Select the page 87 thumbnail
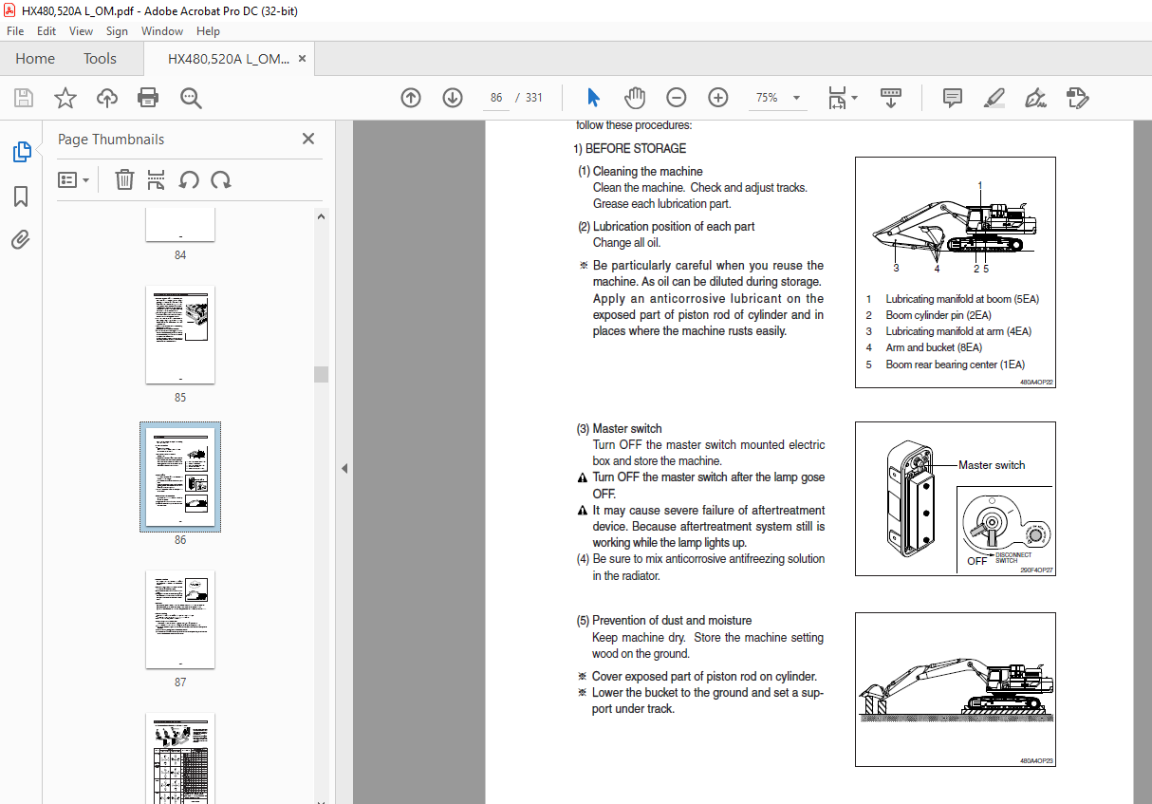This screenshot has height=804, width=1152. (x=180, y=620)
